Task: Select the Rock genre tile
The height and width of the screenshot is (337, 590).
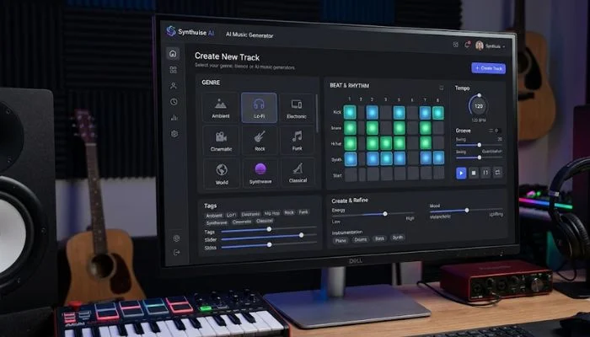Action: [x=260, y=141]
